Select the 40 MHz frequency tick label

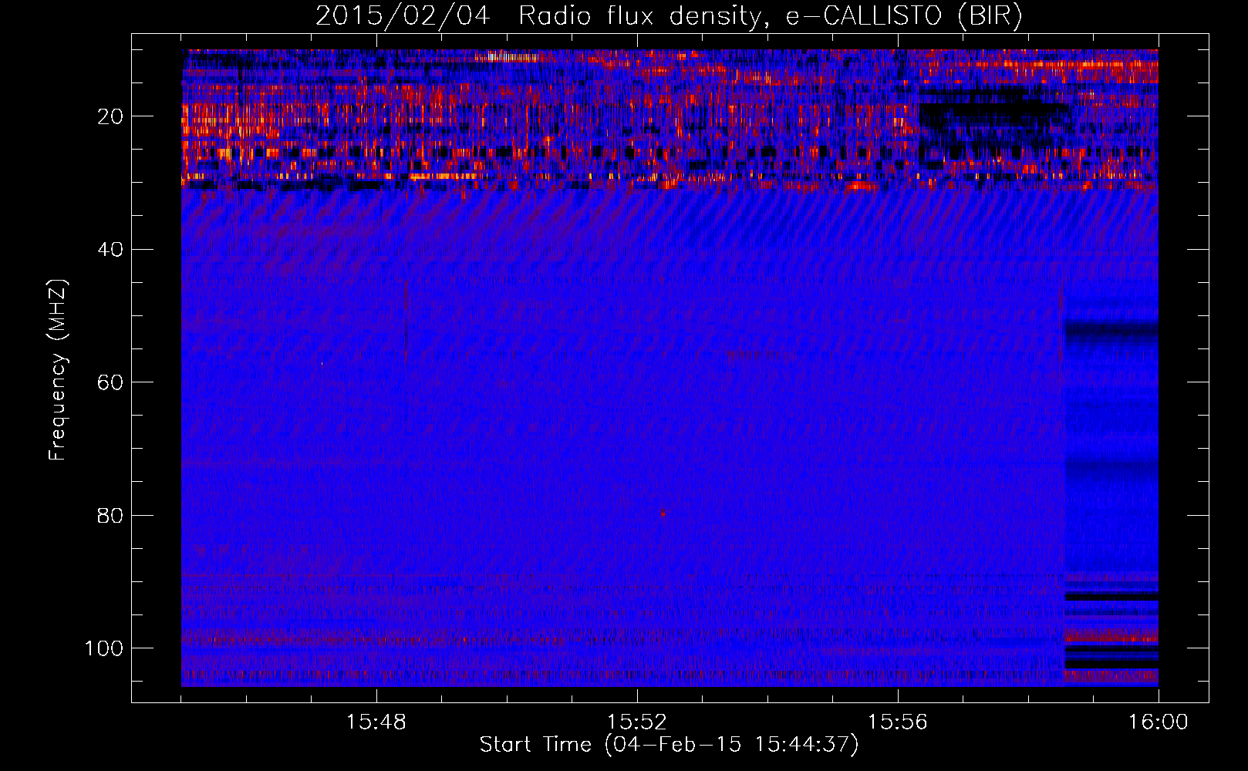pos(110,250)
